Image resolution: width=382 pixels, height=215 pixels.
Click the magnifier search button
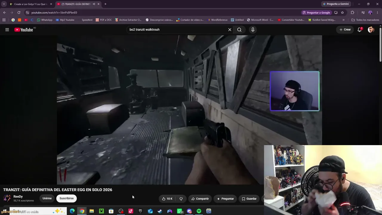point(239,30)
